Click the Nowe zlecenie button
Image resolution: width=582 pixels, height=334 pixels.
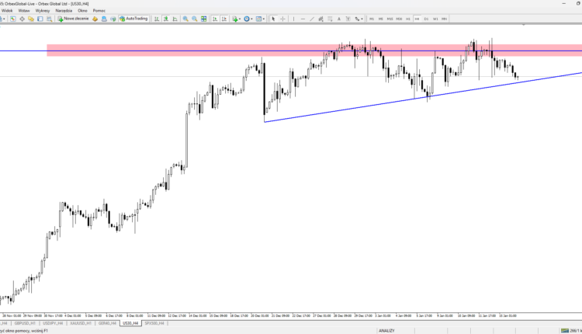73,19
